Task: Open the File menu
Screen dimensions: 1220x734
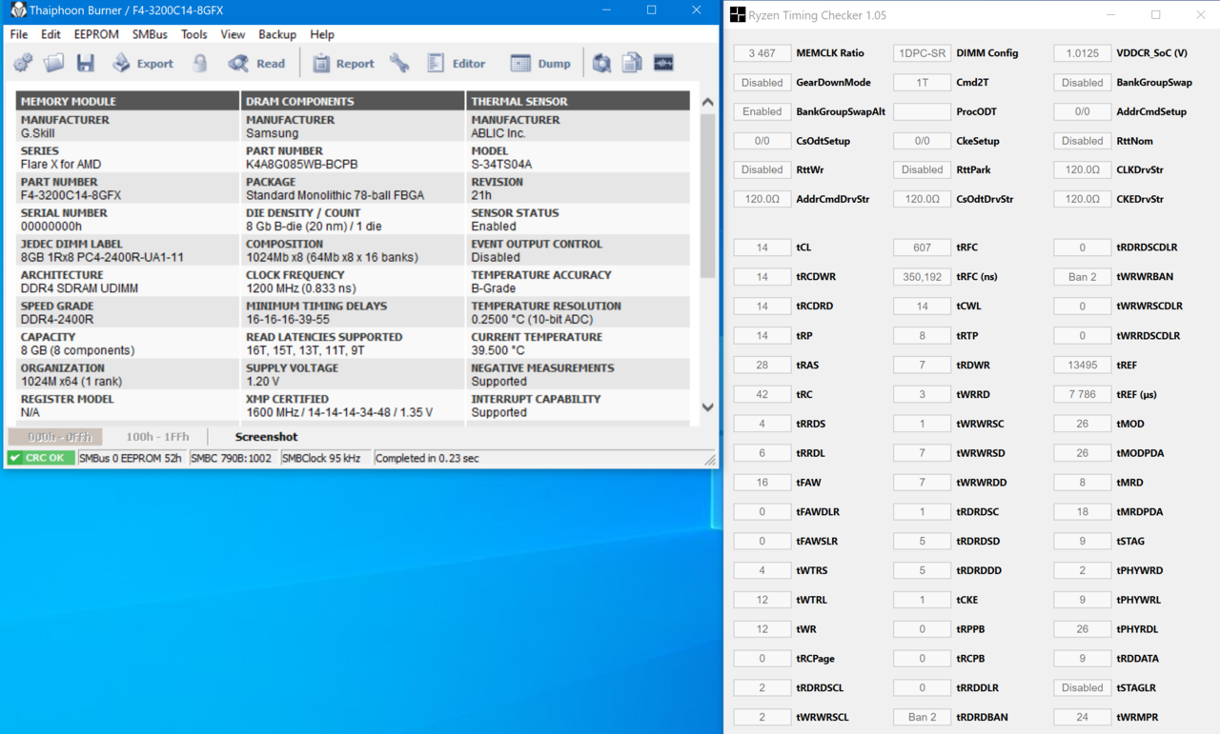Action: click(x=19, y=34)
